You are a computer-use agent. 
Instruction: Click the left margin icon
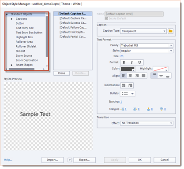(122, 109)
